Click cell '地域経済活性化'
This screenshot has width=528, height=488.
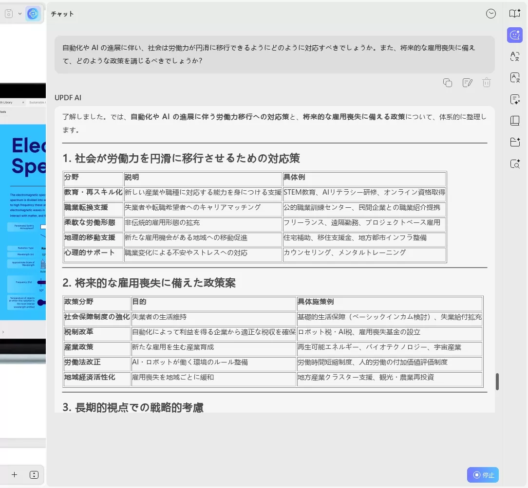point(97,379)
